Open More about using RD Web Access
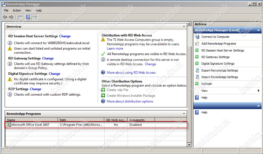The height and width of the screenshot is (154, 263). 131,72
